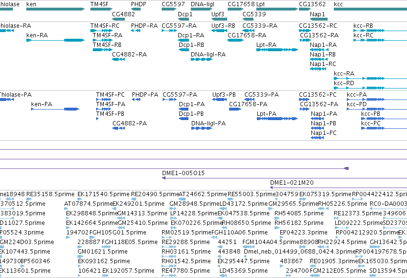Click the 'EK295447.5prime' EST label
Screen dimensions: 407x278
[x=243, y=261]
